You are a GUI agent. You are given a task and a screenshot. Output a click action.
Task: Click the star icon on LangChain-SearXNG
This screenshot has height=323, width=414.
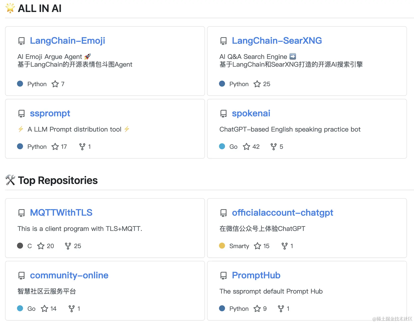257,84
